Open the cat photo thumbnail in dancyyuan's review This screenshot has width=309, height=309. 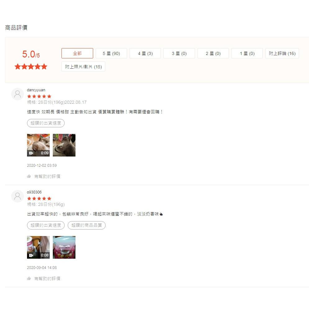pos(64,145)
